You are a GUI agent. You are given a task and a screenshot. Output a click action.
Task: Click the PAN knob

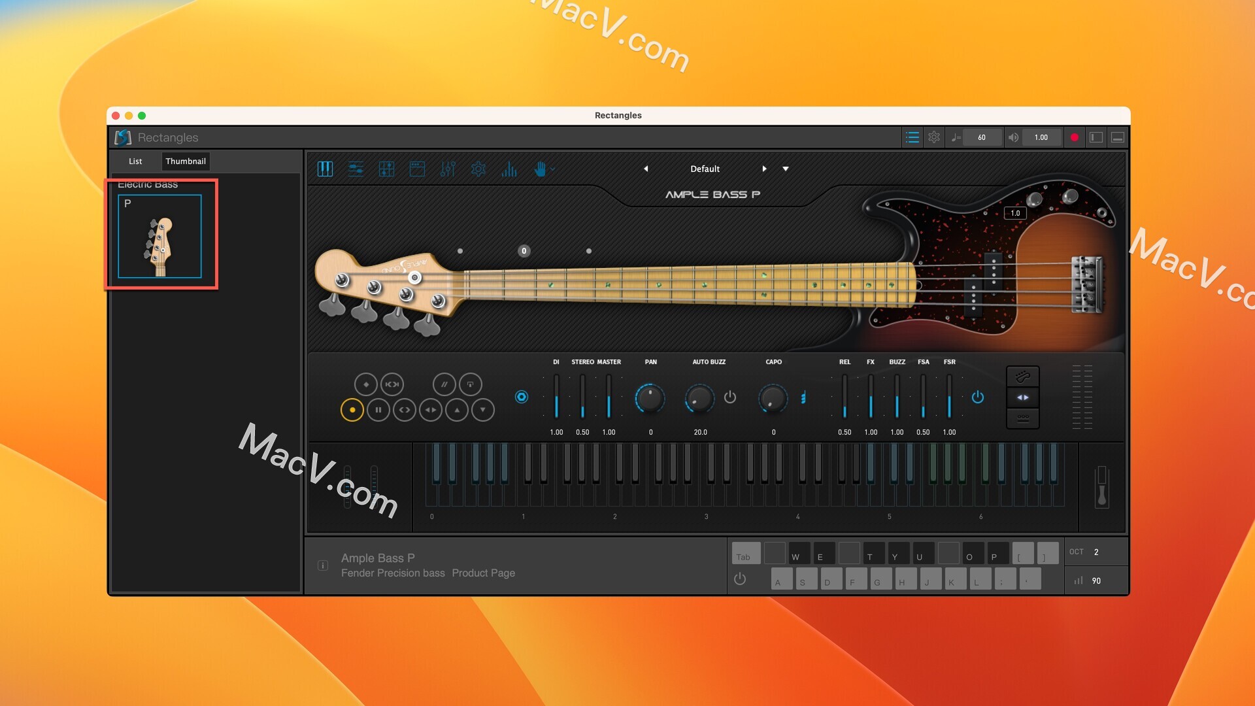pyautogui.click(x=650, y=398)
